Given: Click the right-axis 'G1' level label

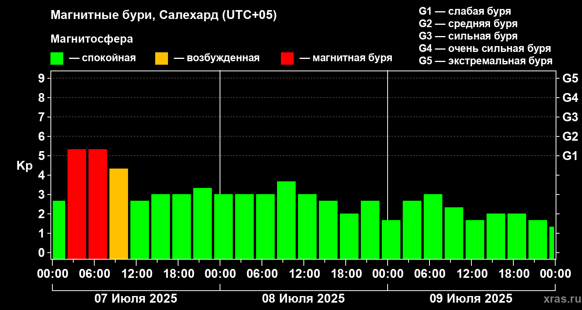Looking at the screenshot, I should [570, 156].
